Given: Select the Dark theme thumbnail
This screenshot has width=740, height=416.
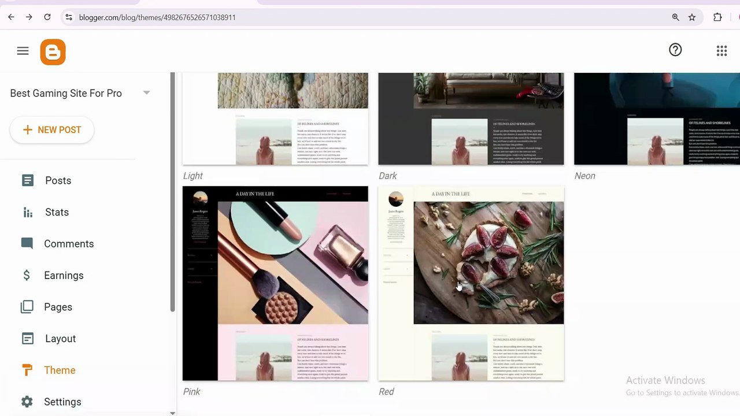Looking at the screenshot, I should point(471,118).
